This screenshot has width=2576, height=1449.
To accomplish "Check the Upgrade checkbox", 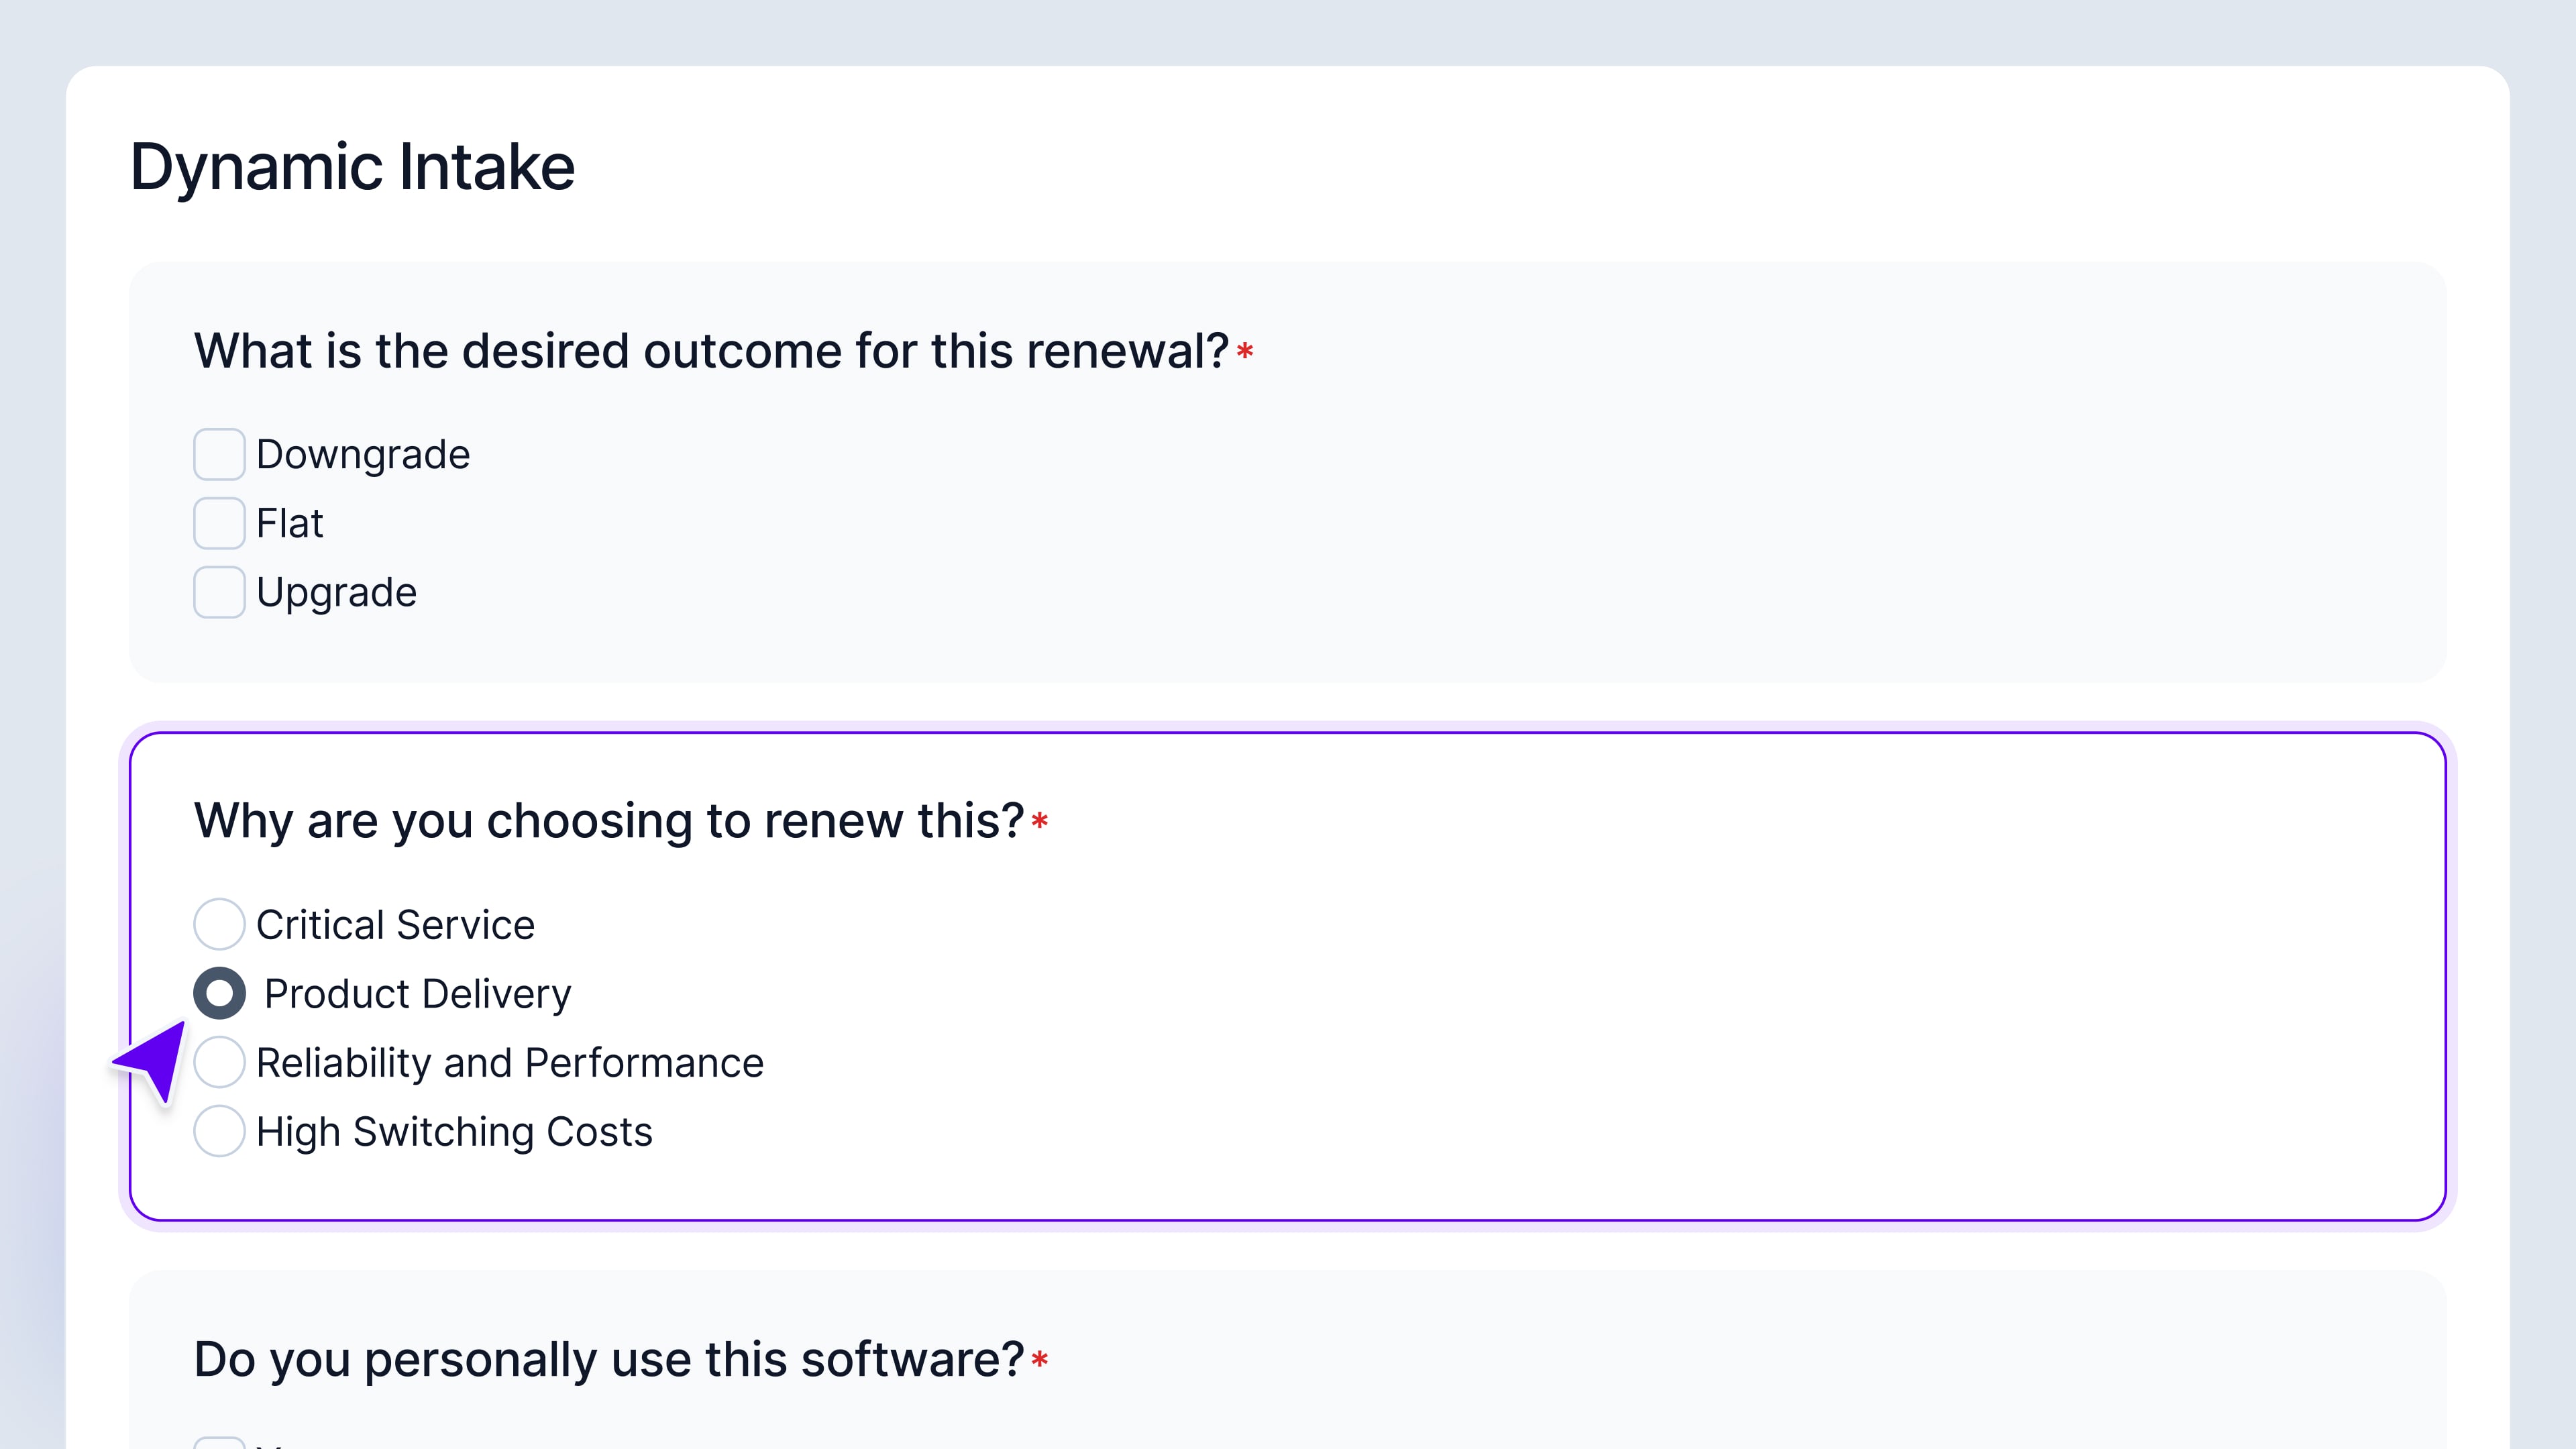I will [219, 592].
